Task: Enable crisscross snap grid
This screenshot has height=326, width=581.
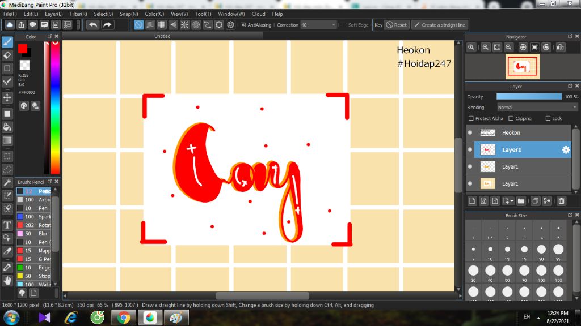Action: click(x=162, y=25)
